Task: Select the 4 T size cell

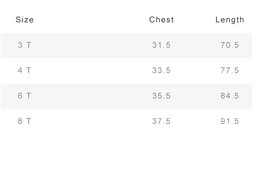Action: pos(25,71)
